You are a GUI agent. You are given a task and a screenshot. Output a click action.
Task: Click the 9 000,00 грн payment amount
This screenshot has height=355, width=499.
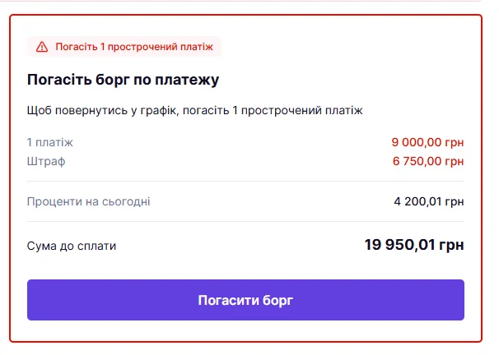tap(427, 142)
